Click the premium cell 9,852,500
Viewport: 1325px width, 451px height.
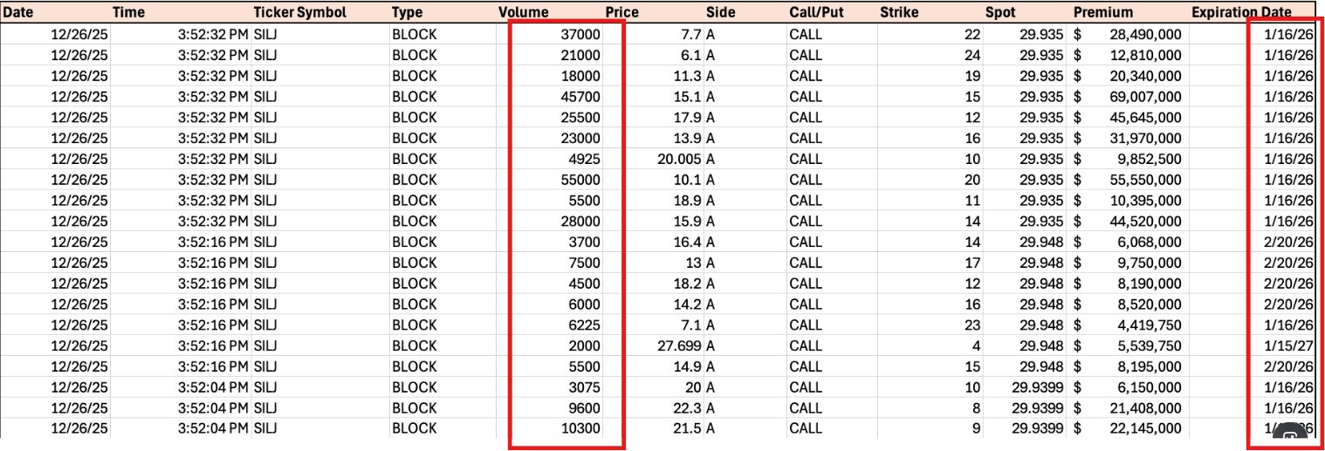point(1150,159)
